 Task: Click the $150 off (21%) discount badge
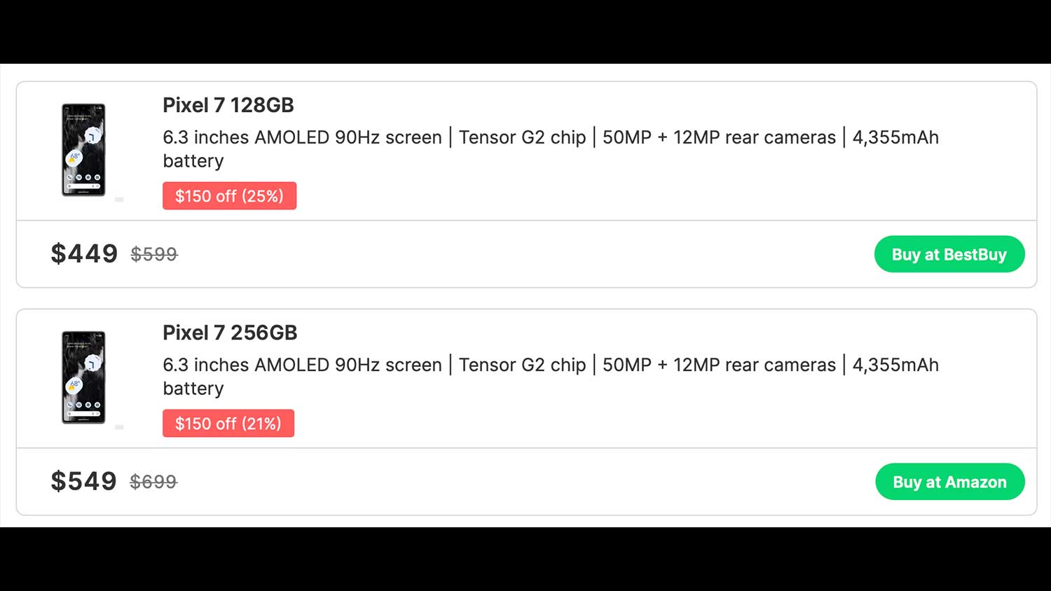[x=228, y=424]
